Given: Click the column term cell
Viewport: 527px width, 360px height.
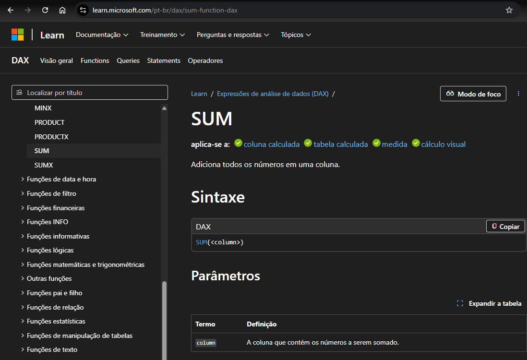Looking at the screenshot, I should [206, 343].
